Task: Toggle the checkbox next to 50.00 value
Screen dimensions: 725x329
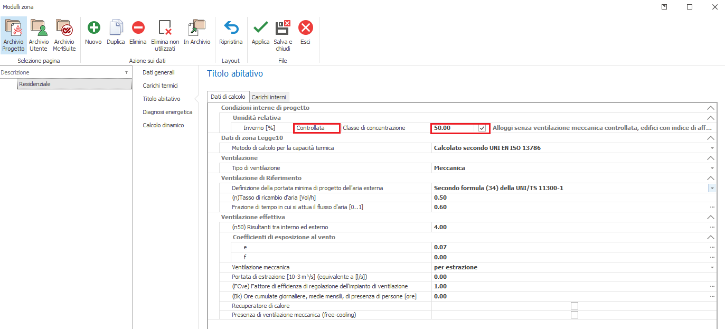Action: pyautogui.click(x=482, y=128)
